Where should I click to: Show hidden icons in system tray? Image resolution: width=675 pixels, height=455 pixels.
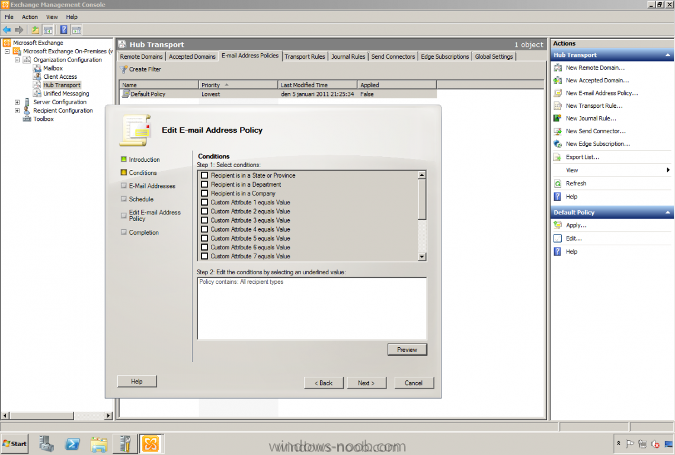(x=619, y=443)
